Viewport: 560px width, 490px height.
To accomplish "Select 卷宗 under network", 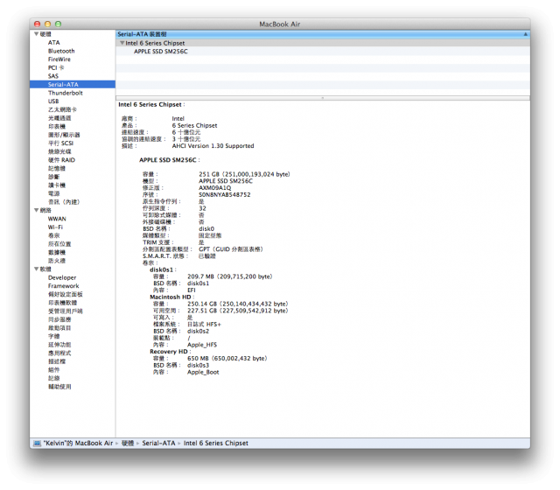I will click(x=54, y=235).
